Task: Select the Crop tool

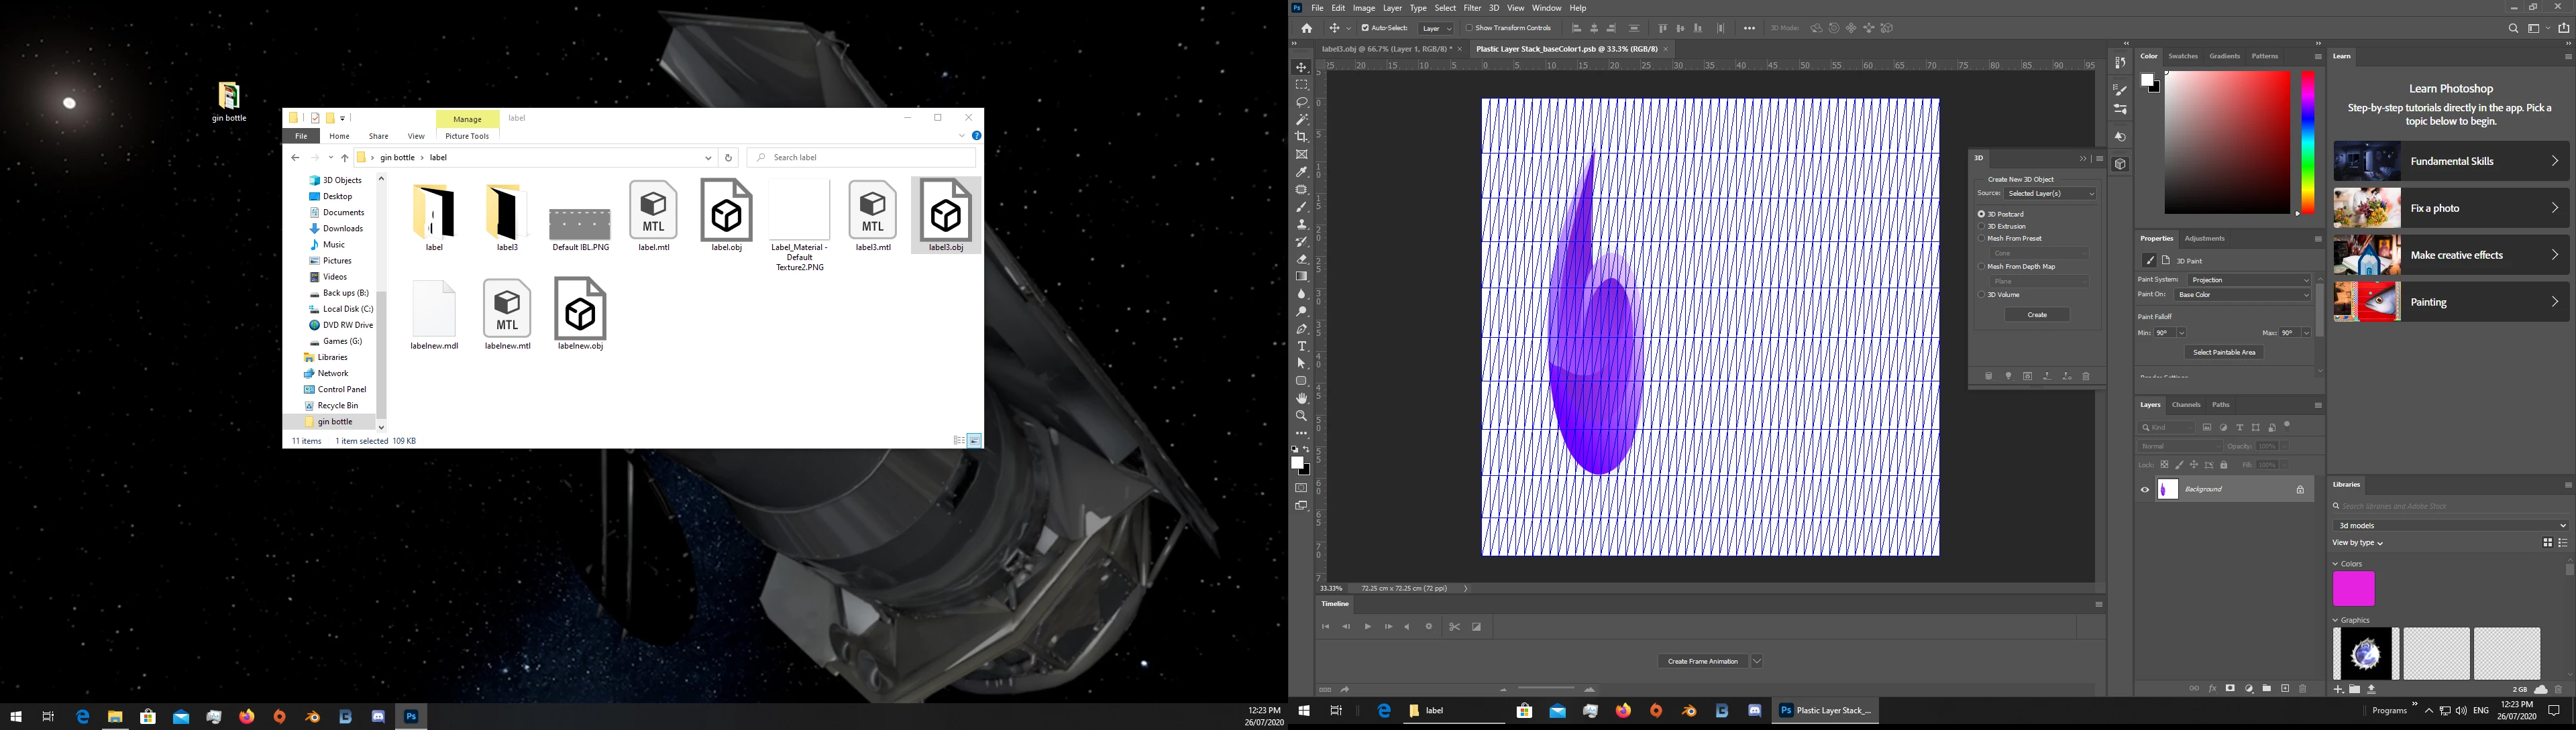Action: click(x=1301, y=137)
